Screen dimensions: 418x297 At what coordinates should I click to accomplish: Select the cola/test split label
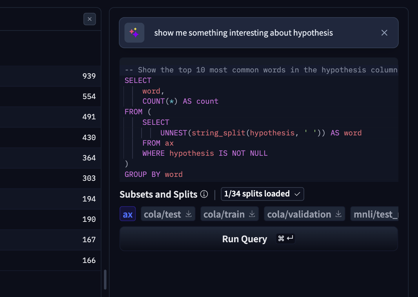162,214
